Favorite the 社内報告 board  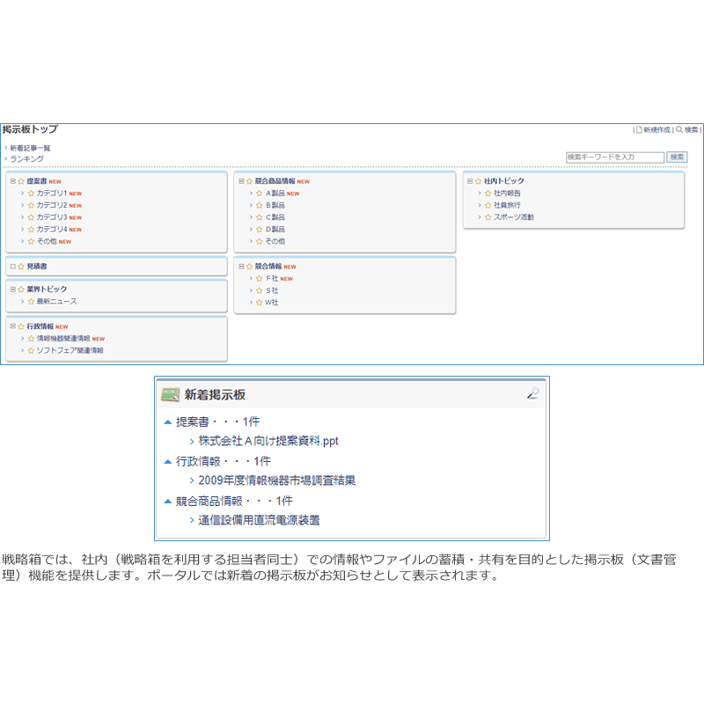pos(488,193)
